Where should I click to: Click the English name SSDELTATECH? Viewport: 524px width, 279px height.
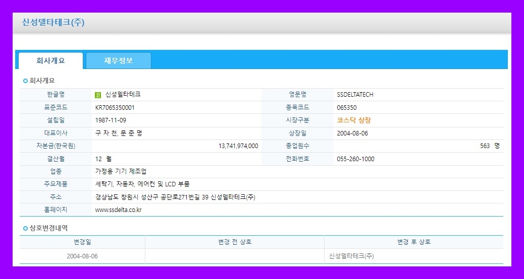[355, 95]
